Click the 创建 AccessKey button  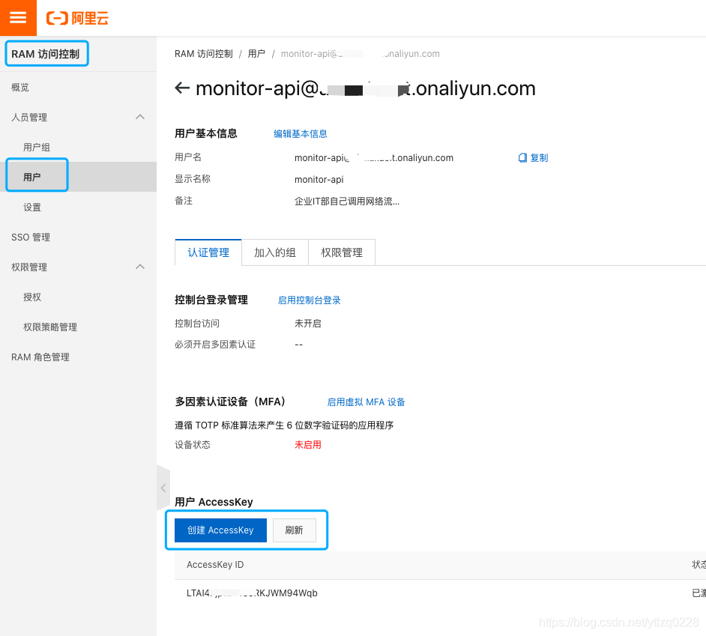(x=220, y=530)
